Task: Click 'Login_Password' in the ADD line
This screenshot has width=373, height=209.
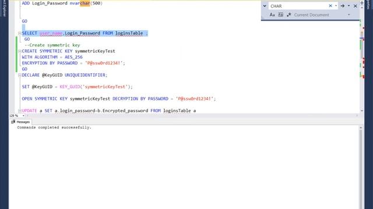Action: point(50,3)
